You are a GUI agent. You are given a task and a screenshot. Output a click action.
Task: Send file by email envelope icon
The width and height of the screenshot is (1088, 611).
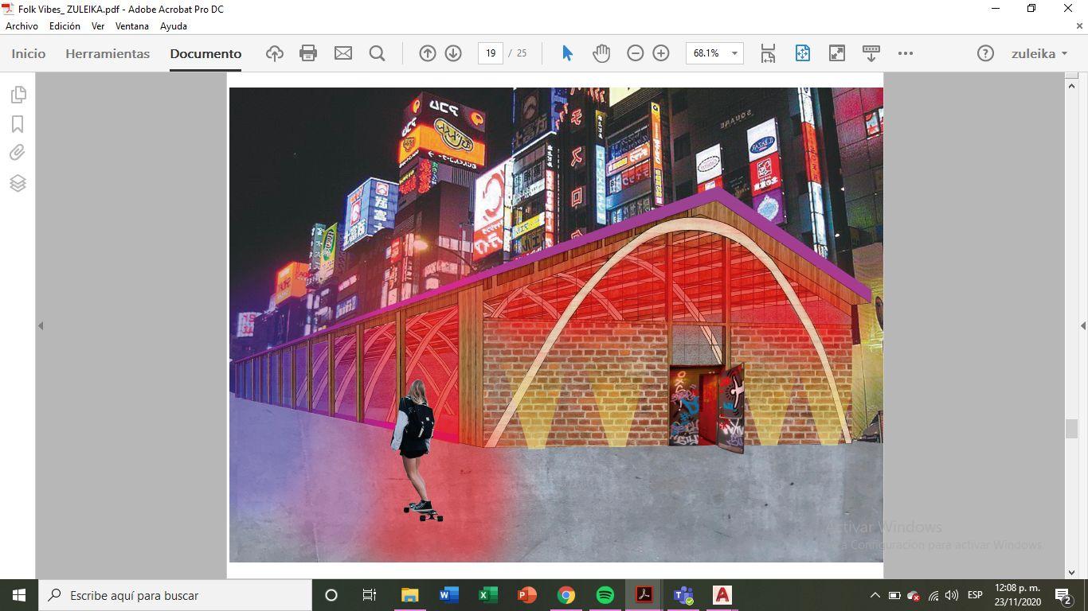tap(343, 53)
